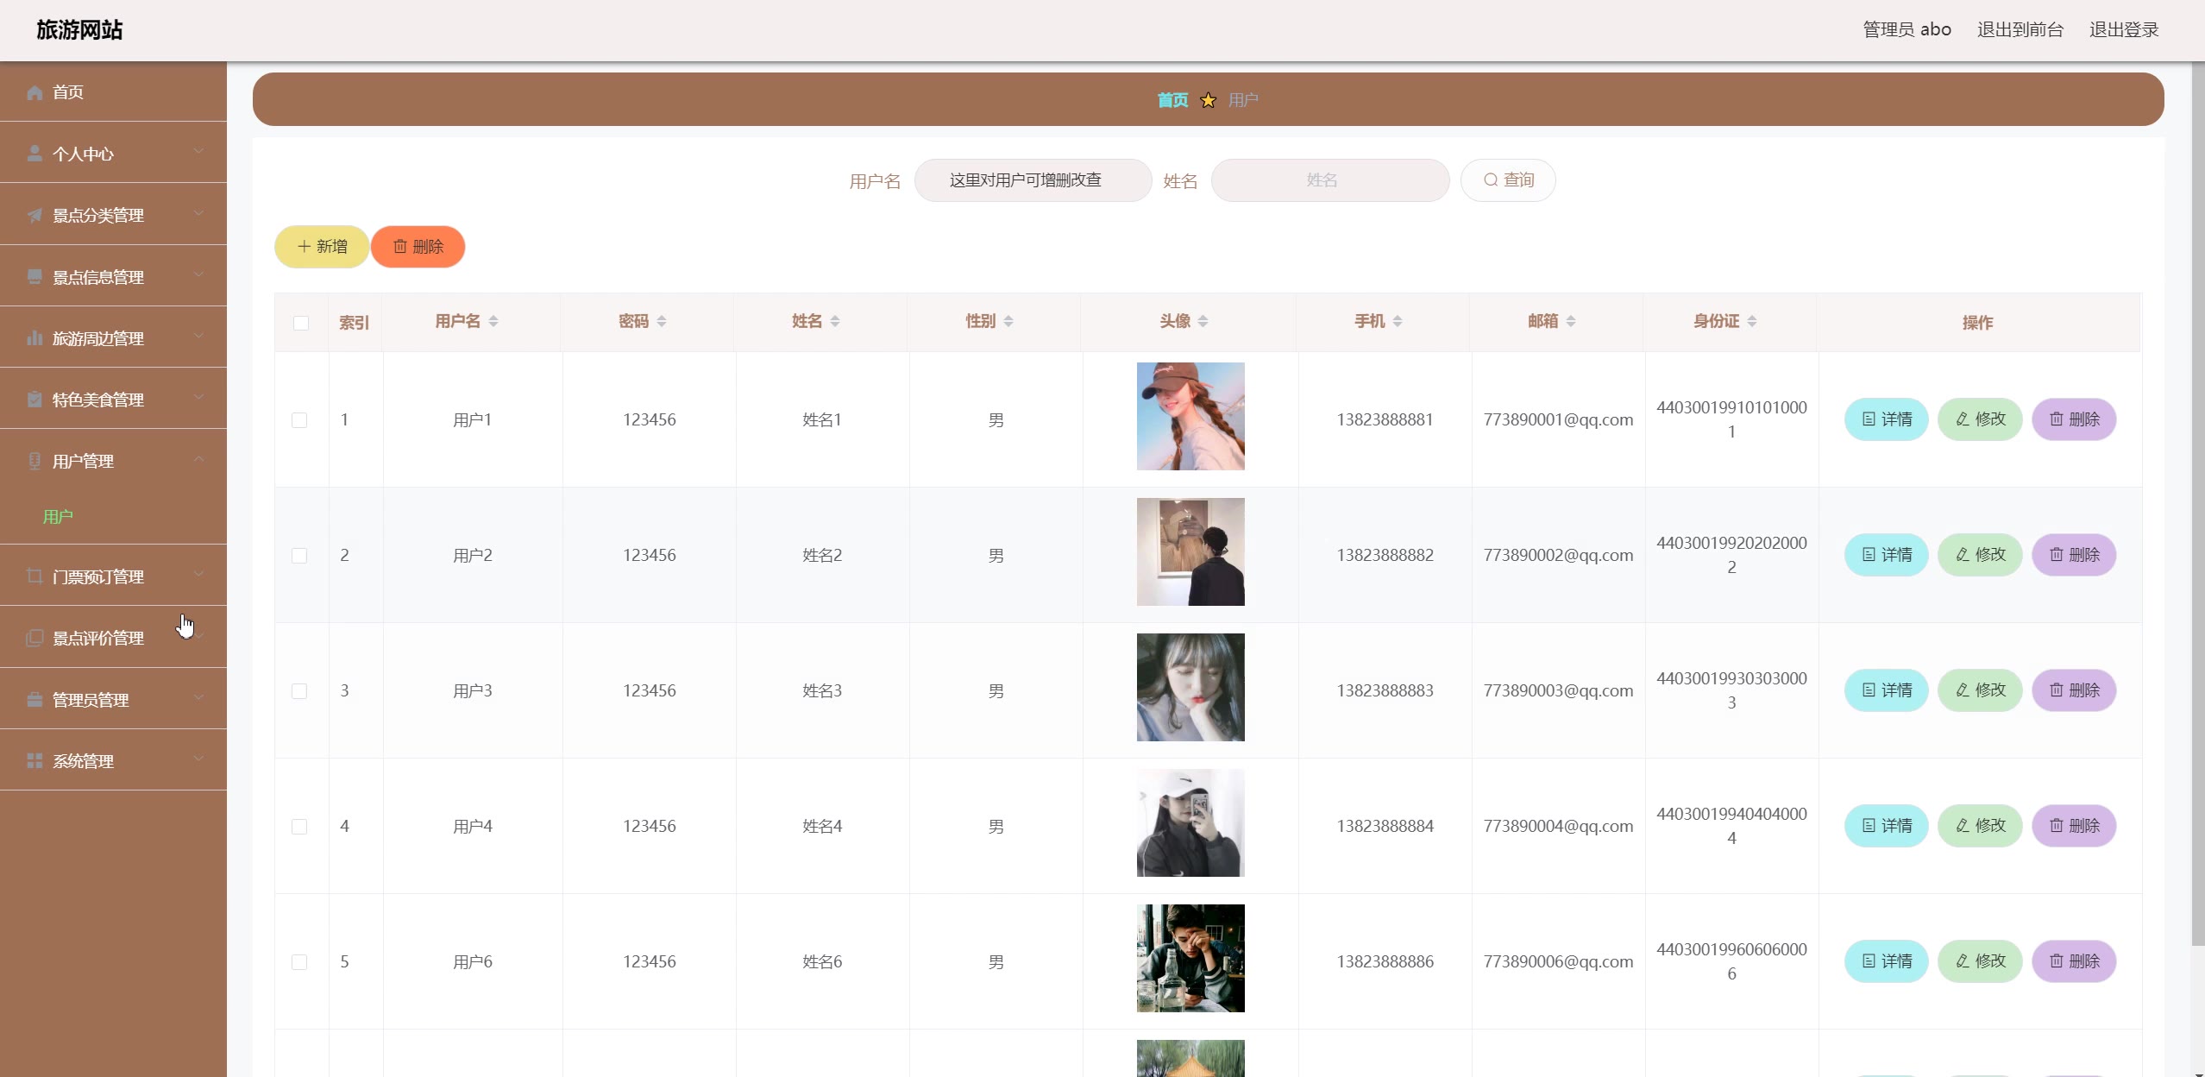Click the star icon in the breadcrumb bar

[x=1208, y=100]
